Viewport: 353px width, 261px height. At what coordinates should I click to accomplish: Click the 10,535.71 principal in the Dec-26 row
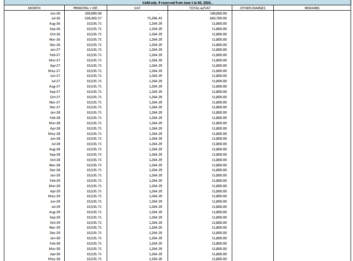pyautogui.click(x=94, y=45)
